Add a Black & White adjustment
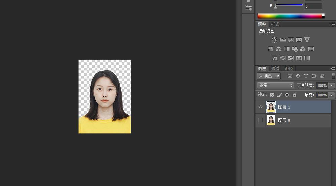 tap(287, 49)
